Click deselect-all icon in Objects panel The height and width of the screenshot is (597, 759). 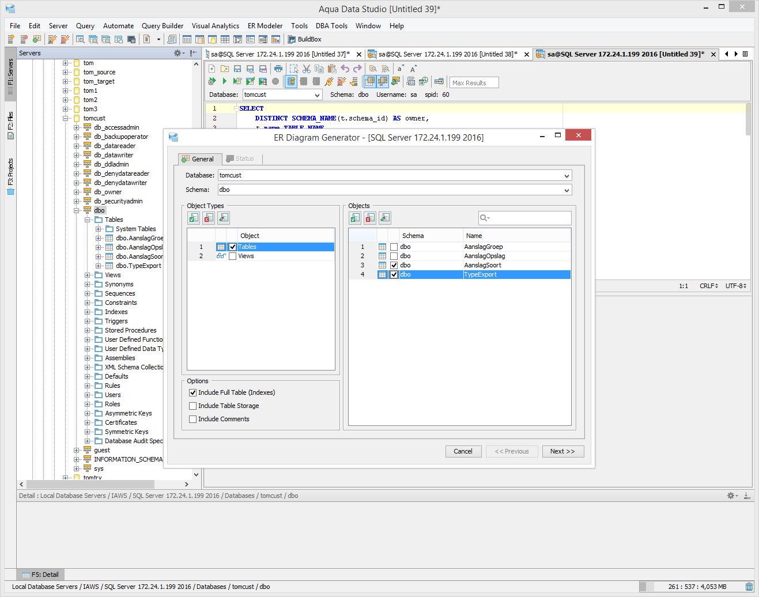(x=370, y=218)
